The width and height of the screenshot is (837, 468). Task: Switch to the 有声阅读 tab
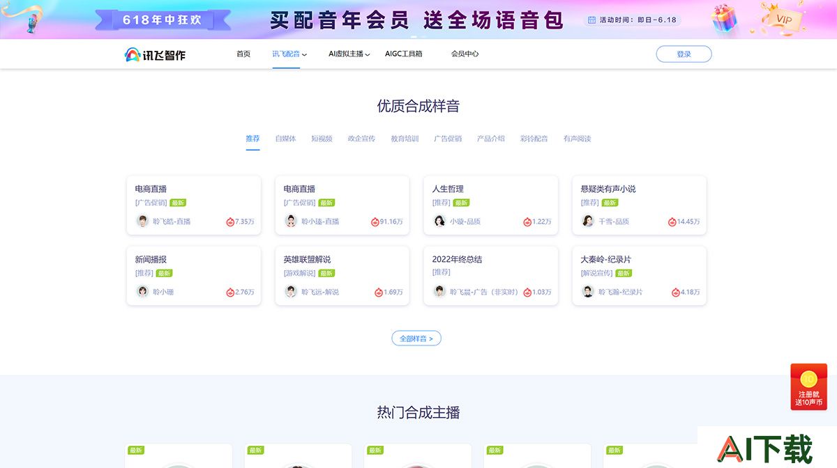(578, 139)
